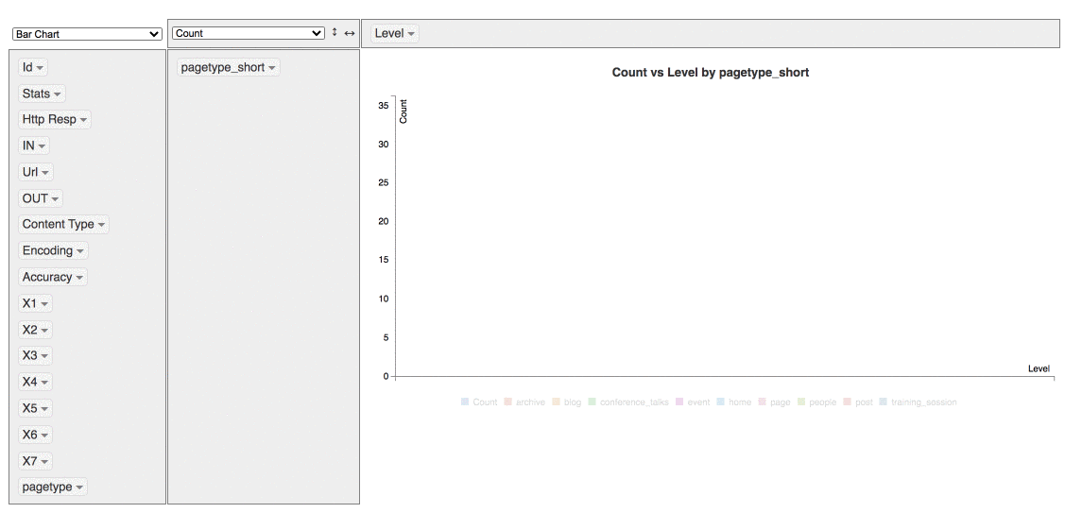Toggle the horizontal column sort arrow
This screenshot has width=1082, height=530.
tap(350, 33)
